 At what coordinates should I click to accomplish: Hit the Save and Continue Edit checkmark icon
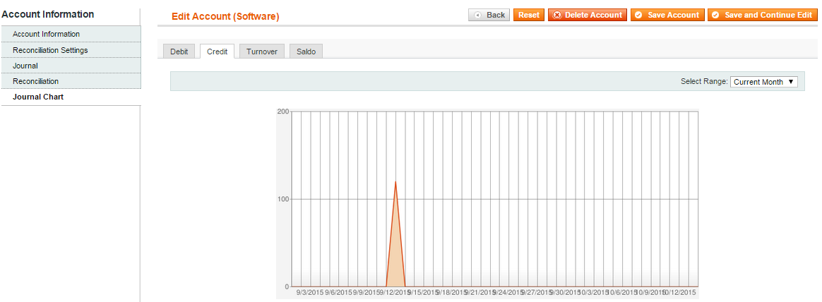click(715, 15)
